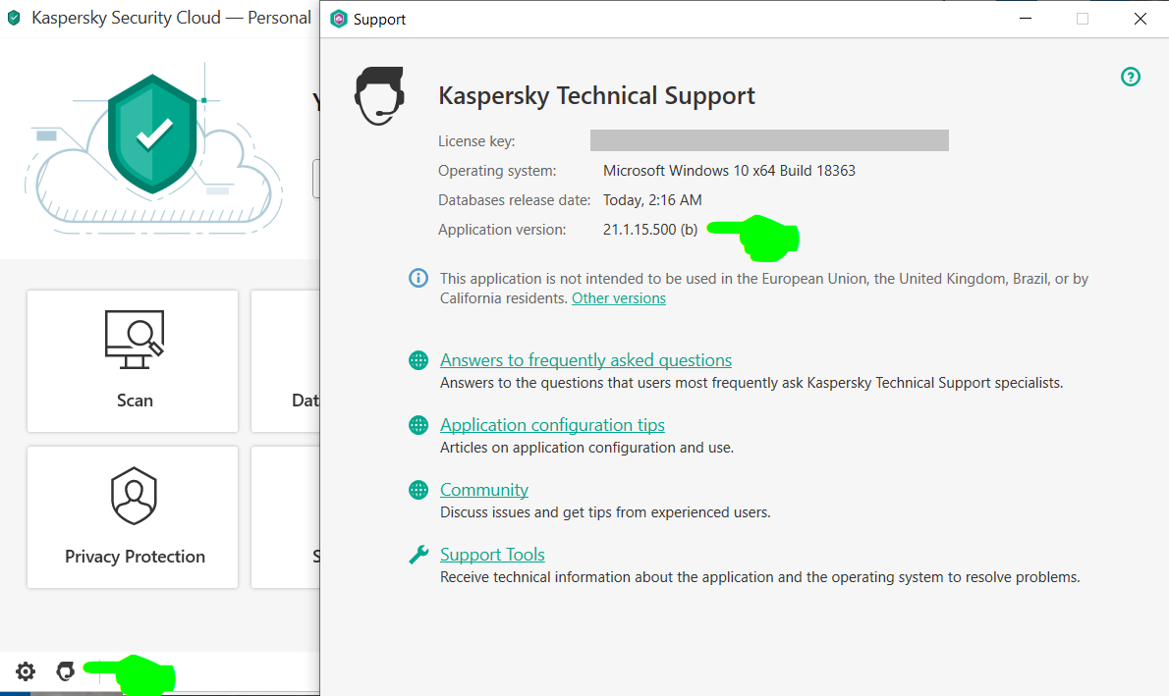Minimize the Support window
The height and width of the screenshot is (696, 1169).
click(x=1026, y=19)
